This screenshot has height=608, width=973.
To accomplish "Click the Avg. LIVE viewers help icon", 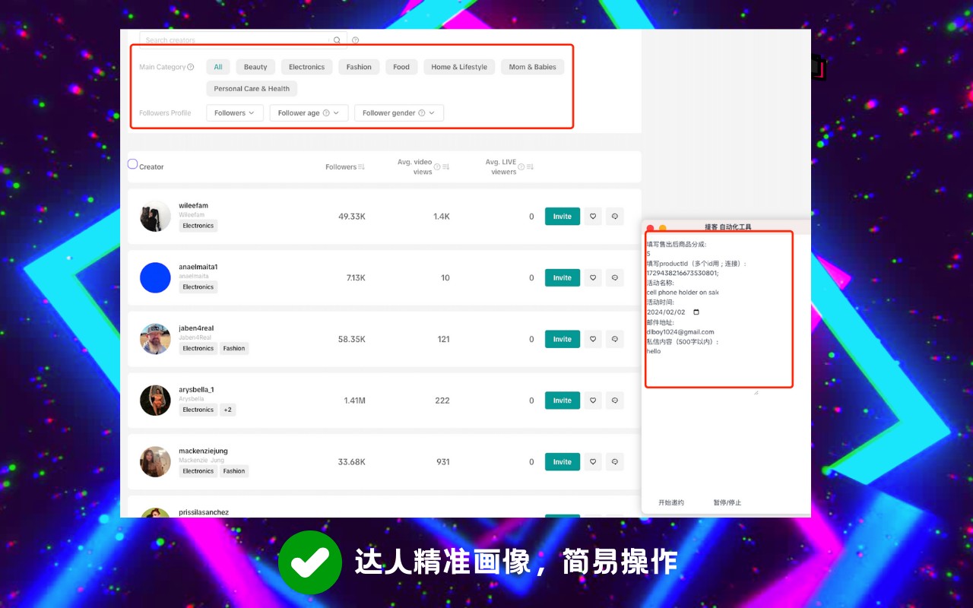I will 521,167.
